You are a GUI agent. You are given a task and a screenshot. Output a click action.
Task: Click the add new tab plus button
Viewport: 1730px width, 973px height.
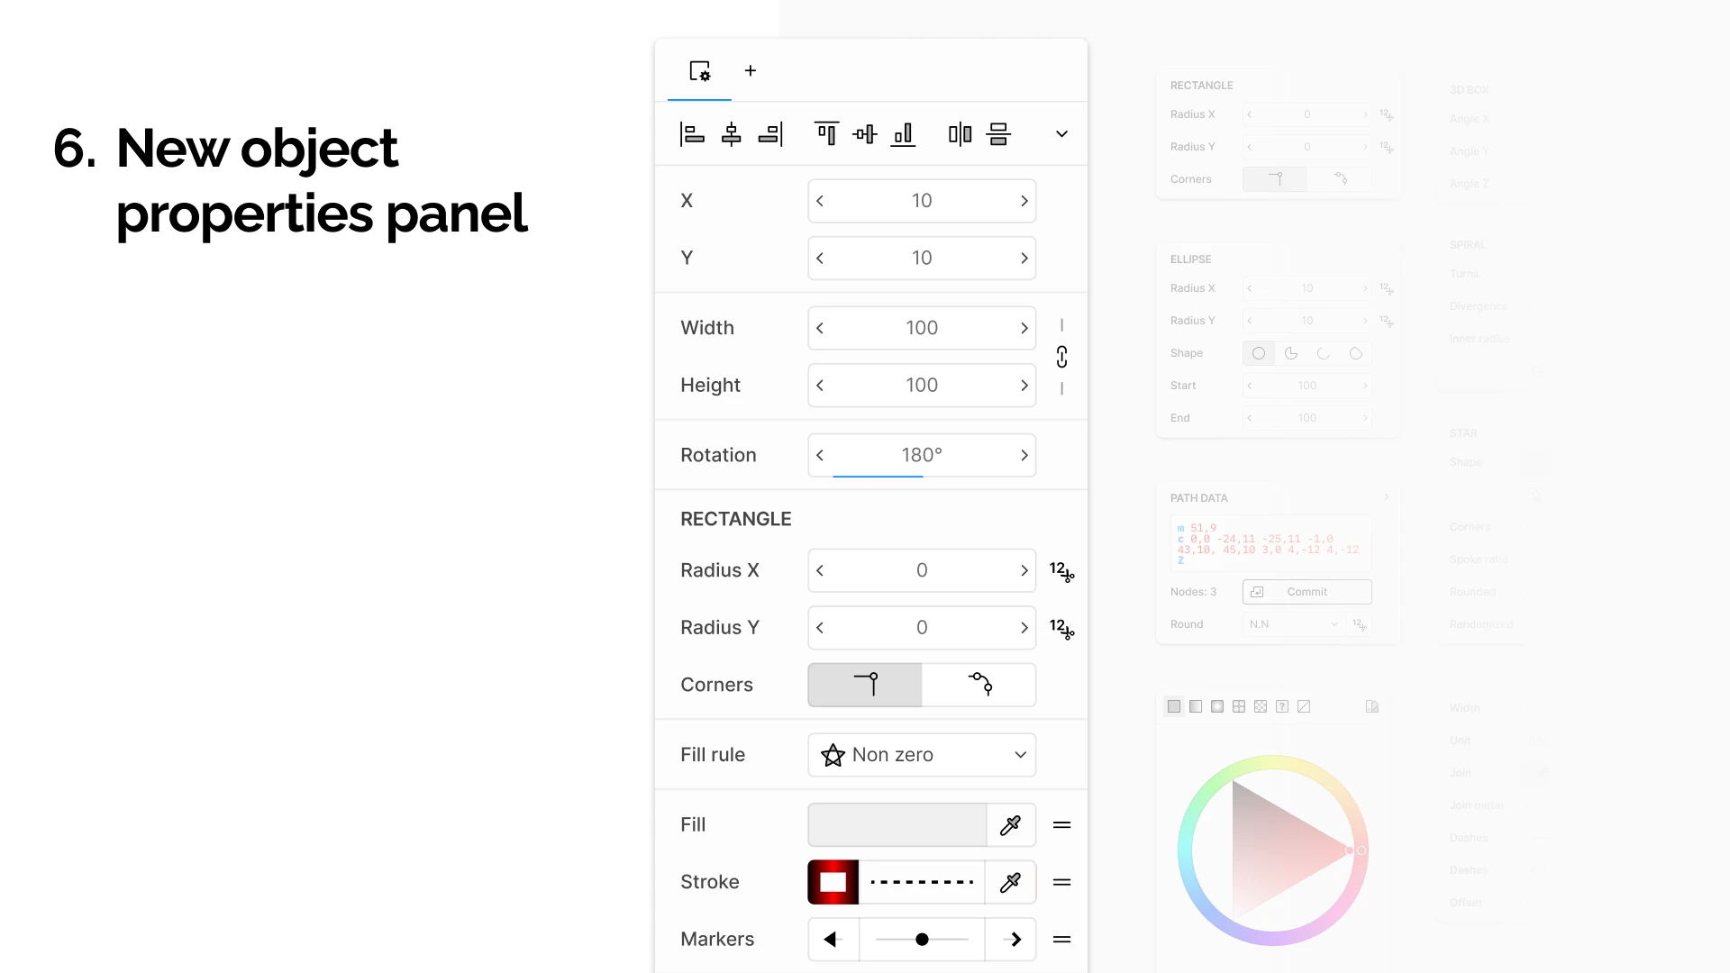751,71
